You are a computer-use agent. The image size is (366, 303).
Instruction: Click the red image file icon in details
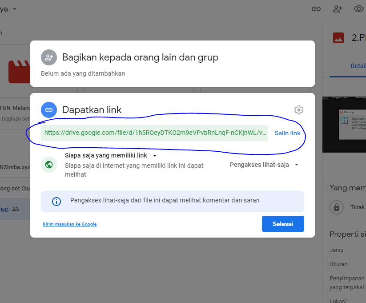[x=338, y=38]
